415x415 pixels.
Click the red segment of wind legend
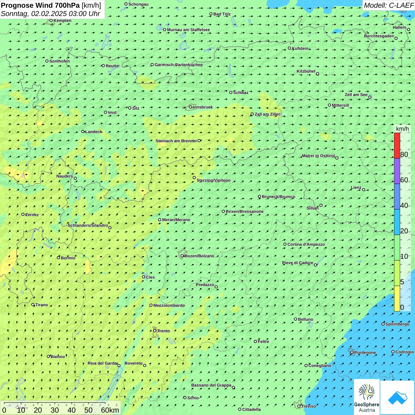[x=397, y=146]
